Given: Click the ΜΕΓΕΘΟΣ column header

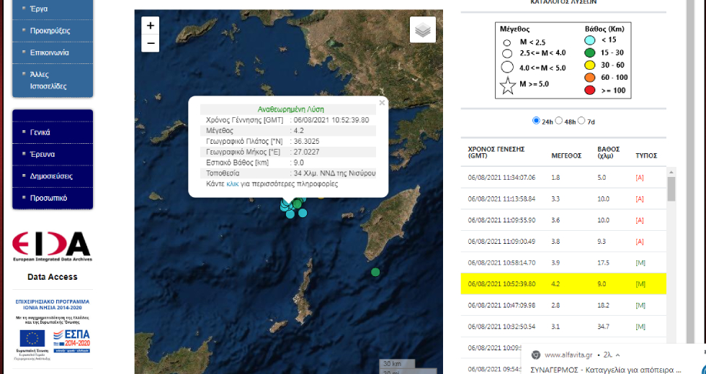Looking at the screenshot, I should tap(566, 155).
